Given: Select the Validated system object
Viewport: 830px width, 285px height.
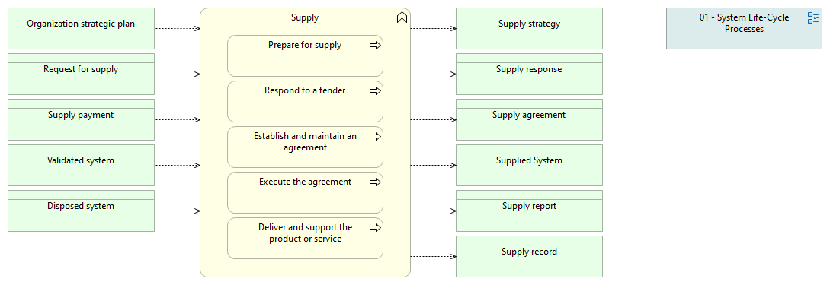Looking at the screenshot, I should coord(81,165).
